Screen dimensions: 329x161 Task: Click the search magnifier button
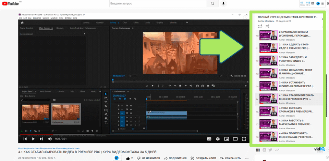(212, 3)
